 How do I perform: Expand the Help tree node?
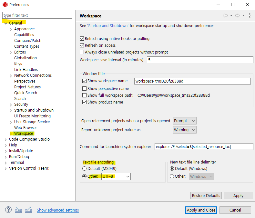(x=6, y=145)
